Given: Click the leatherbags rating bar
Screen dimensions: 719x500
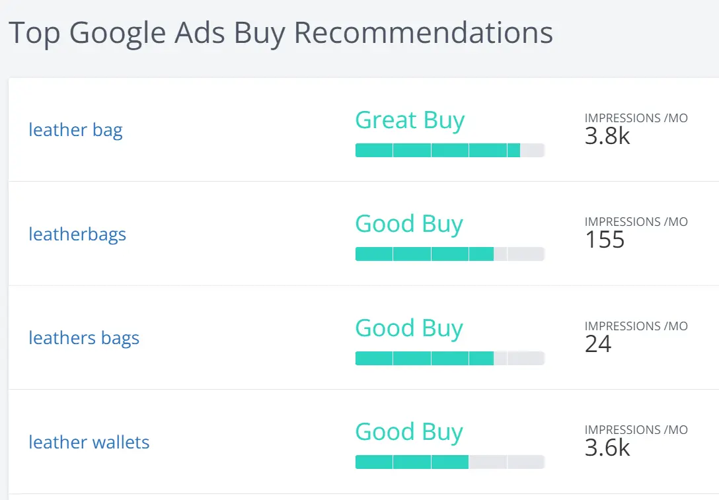Looking at the screenshot, I should point(449,254).
